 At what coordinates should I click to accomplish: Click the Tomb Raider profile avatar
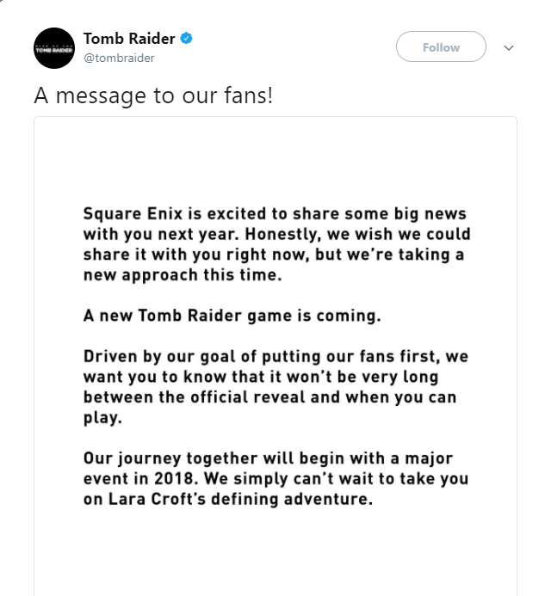[x=54, y=48]
